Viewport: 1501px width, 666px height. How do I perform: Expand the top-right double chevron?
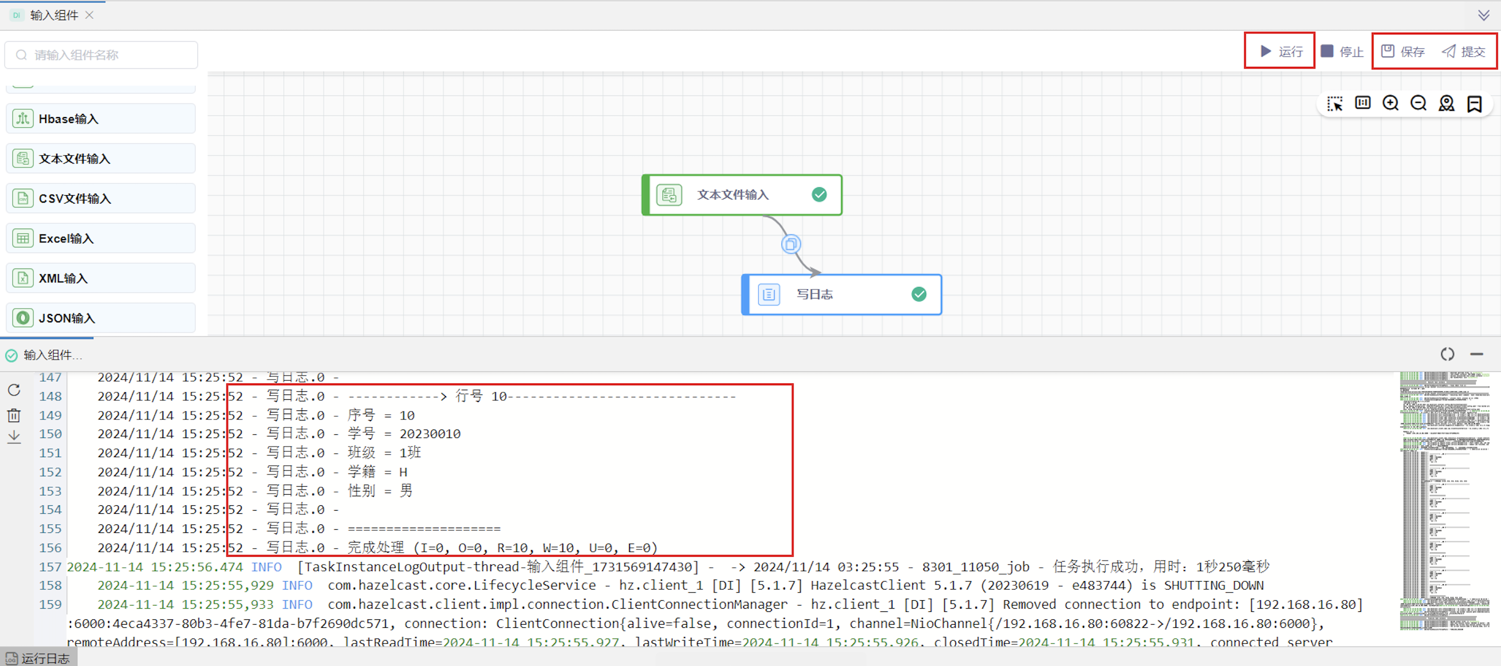coord(1483,15)
